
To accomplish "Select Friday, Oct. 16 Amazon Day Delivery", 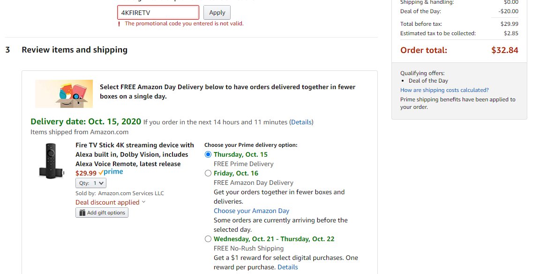I will point(208,173).
